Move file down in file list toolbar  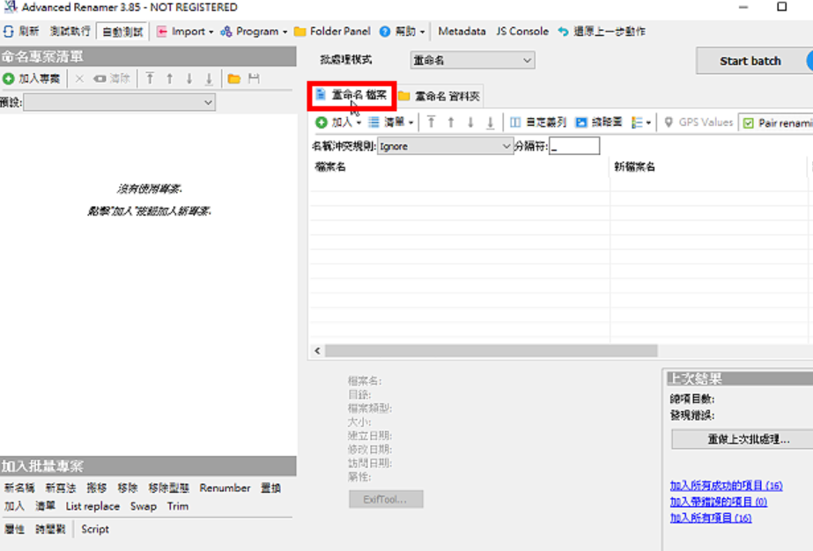click(470, 122)
